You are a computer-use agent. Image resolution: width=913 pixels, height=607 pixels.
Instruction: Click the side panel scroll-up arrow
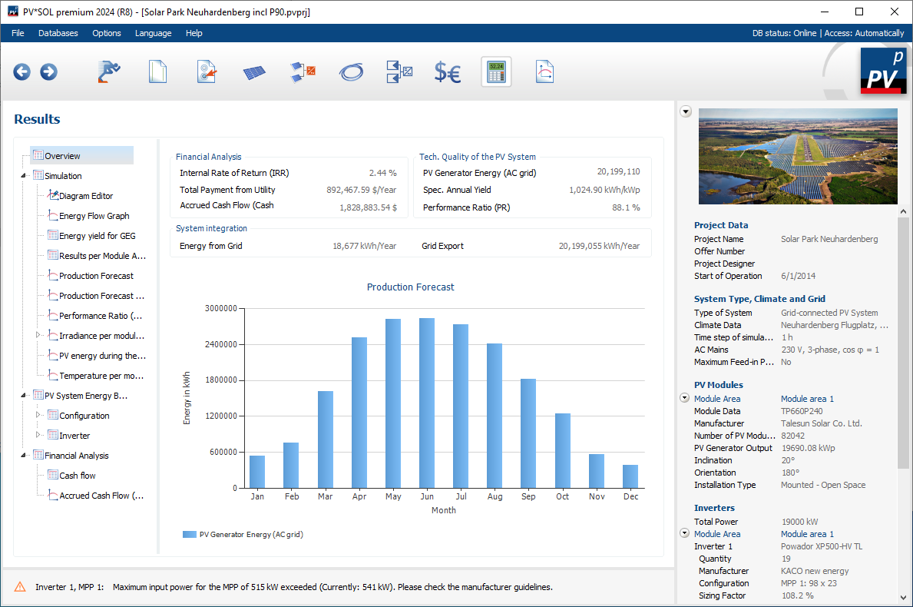click(903, 211)
